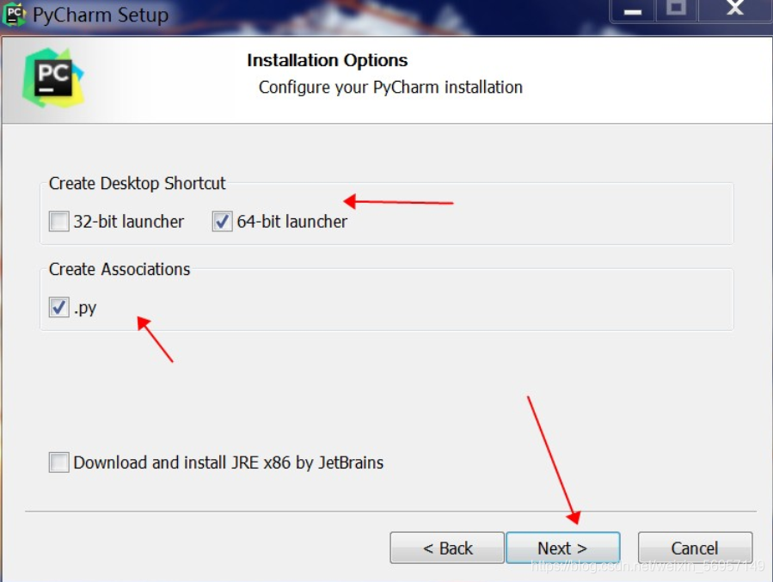Click the Create Associations group label

coord(120,269)
